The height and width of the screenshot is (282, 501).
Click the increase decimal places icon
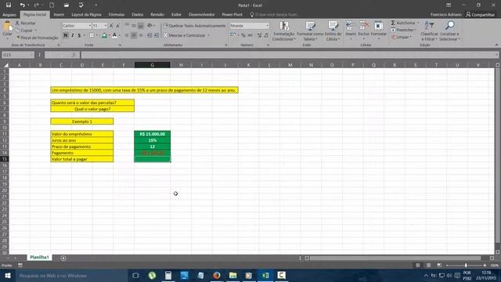click(259, 35)
